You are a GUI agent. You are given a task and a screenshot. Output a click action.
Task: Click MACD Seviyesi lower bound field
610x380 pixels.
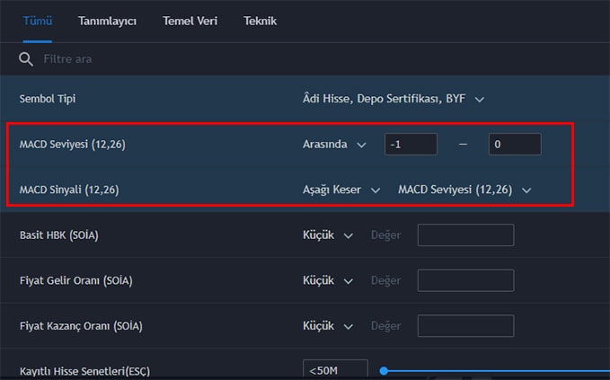pos(411,145)
